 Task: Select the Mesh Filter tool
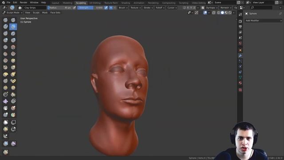coord(5,144)
